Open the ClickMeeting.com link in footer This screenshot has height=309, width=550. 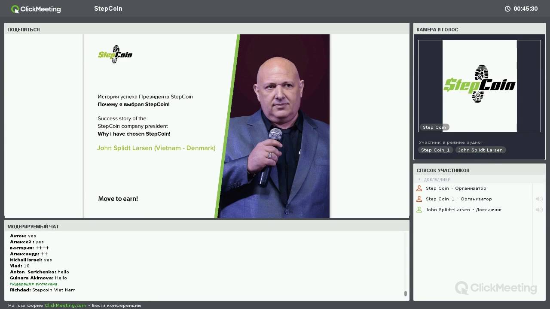coord(65,305)
